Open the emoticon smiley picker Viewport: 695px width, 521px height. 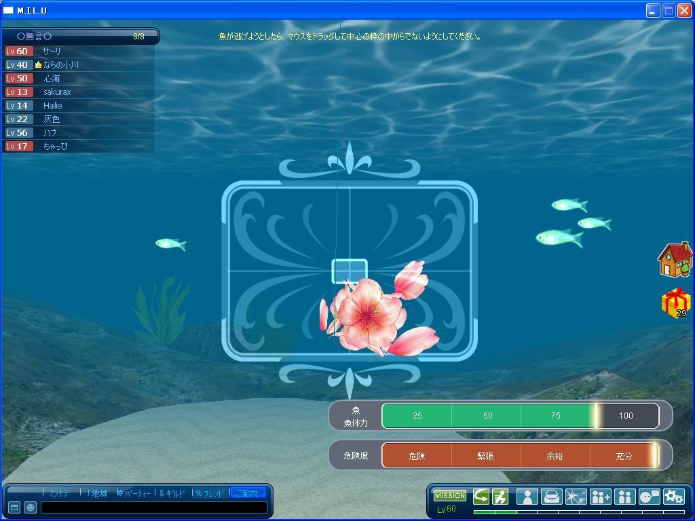[x=31, y=507]
